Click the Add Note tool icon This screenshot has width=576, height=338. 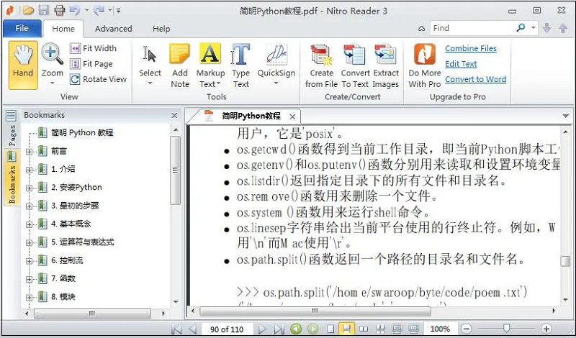(x=179, y=55)
